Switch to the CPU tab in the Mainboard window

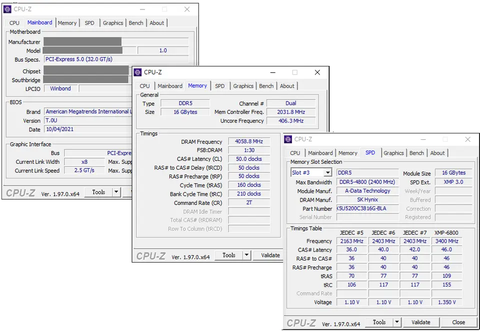pyautogui.click(x=14, y=22)
